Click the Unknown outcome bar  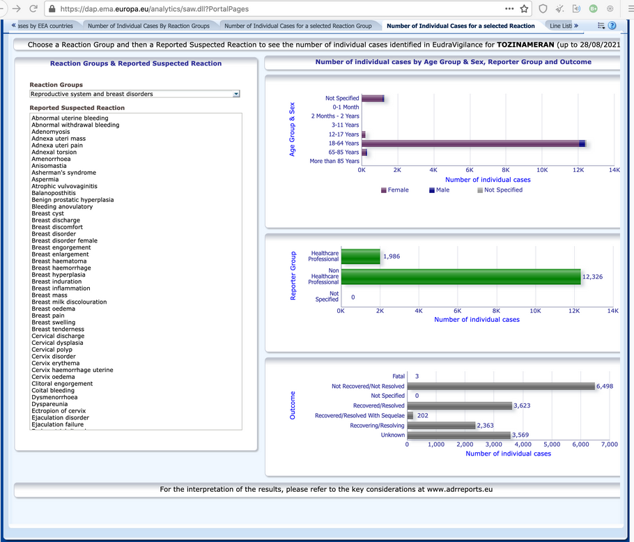[459, 435]
